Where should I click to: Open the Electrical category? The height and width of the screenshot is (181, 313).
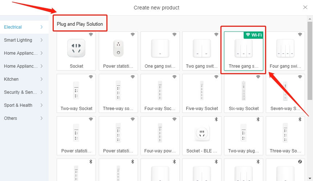pos(24,27)
